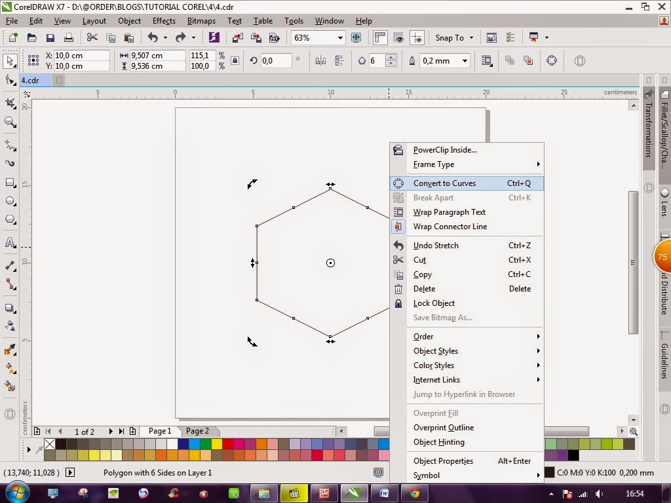Select the Shape edit tool
Image resolution: width=671 pixels, height=503 pixels.
tap(10, 81)
